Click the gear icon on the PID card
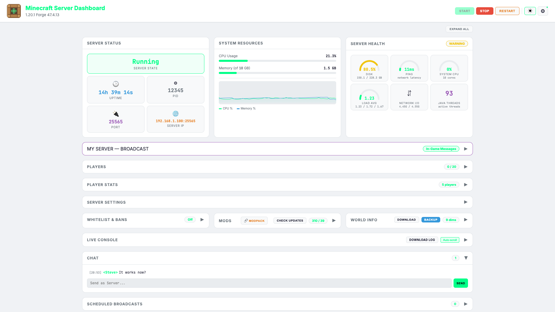 click(175, 83)
